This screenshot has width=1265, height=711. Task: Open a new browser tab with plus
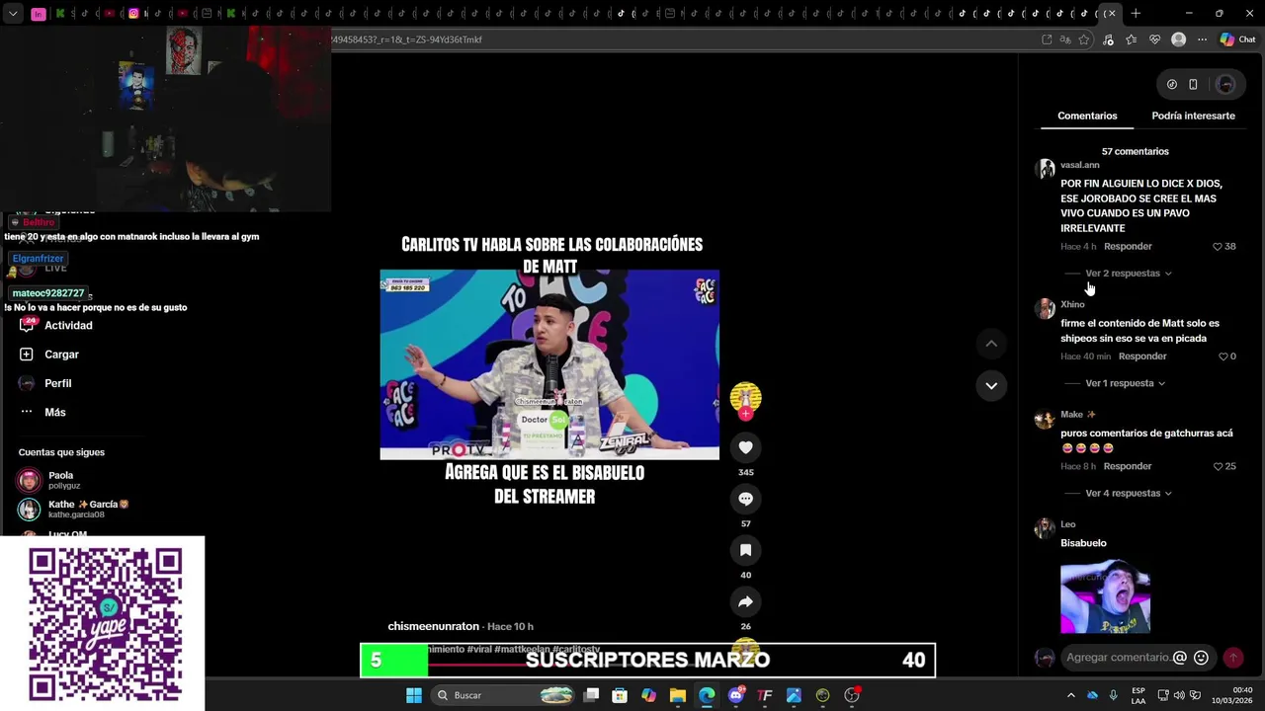click(x=1136, y=13)
